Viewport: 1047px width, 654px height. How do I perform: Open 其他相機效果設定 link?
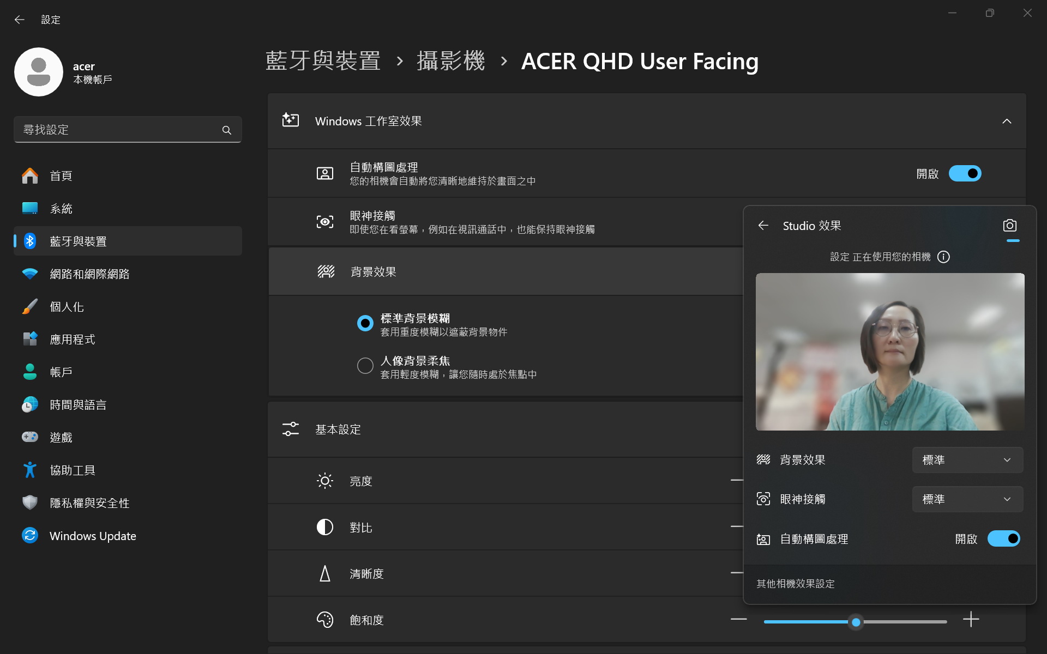[796, 584]
